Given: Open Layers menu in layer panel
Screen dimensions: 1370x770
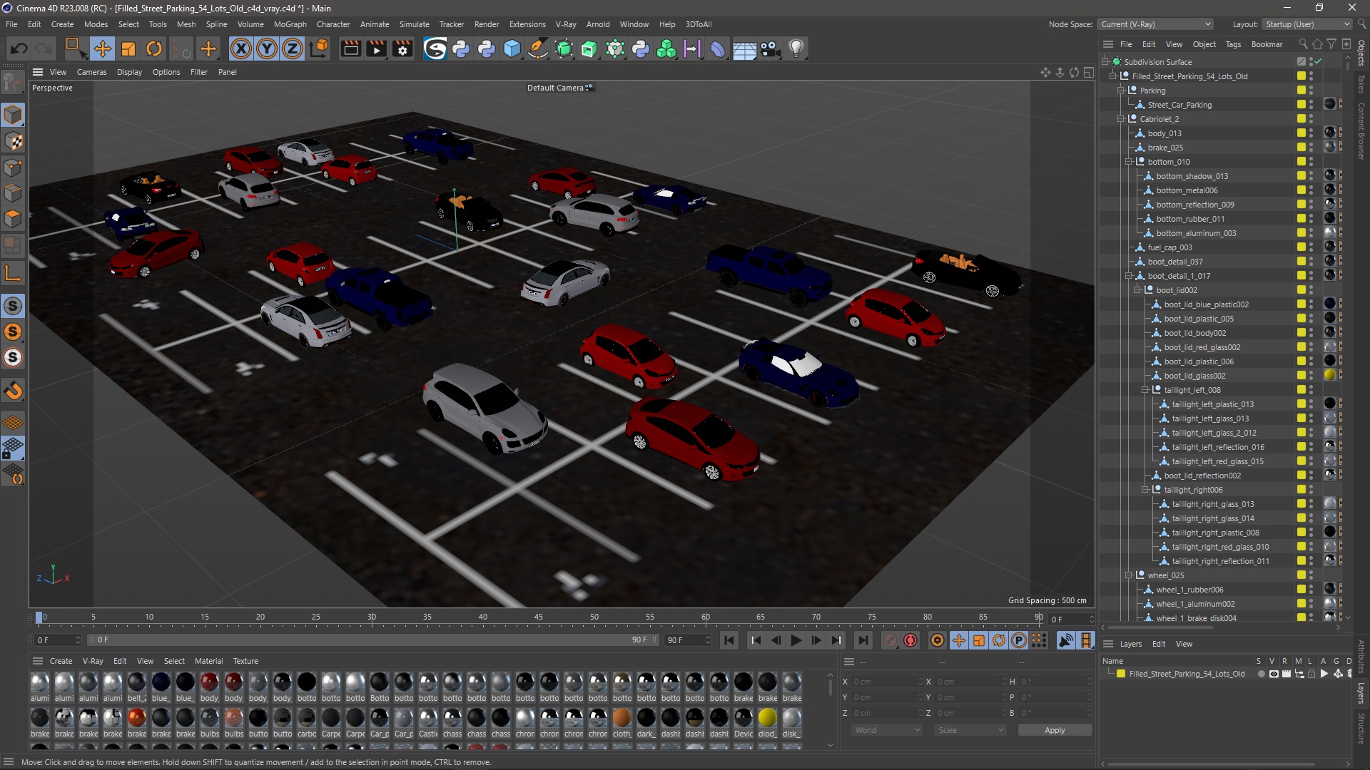Looking at the screenshot, I should click(x=1131, y=644).
